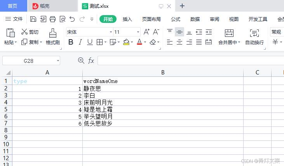Click the formula bar input field
The height and width of the screenshot is (166, 284).
191,61
